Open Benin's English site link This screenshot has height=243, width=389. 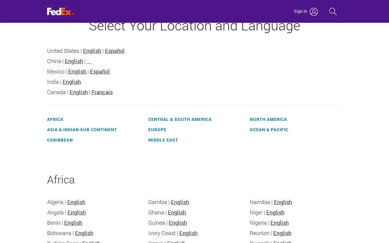coord(73,223)
